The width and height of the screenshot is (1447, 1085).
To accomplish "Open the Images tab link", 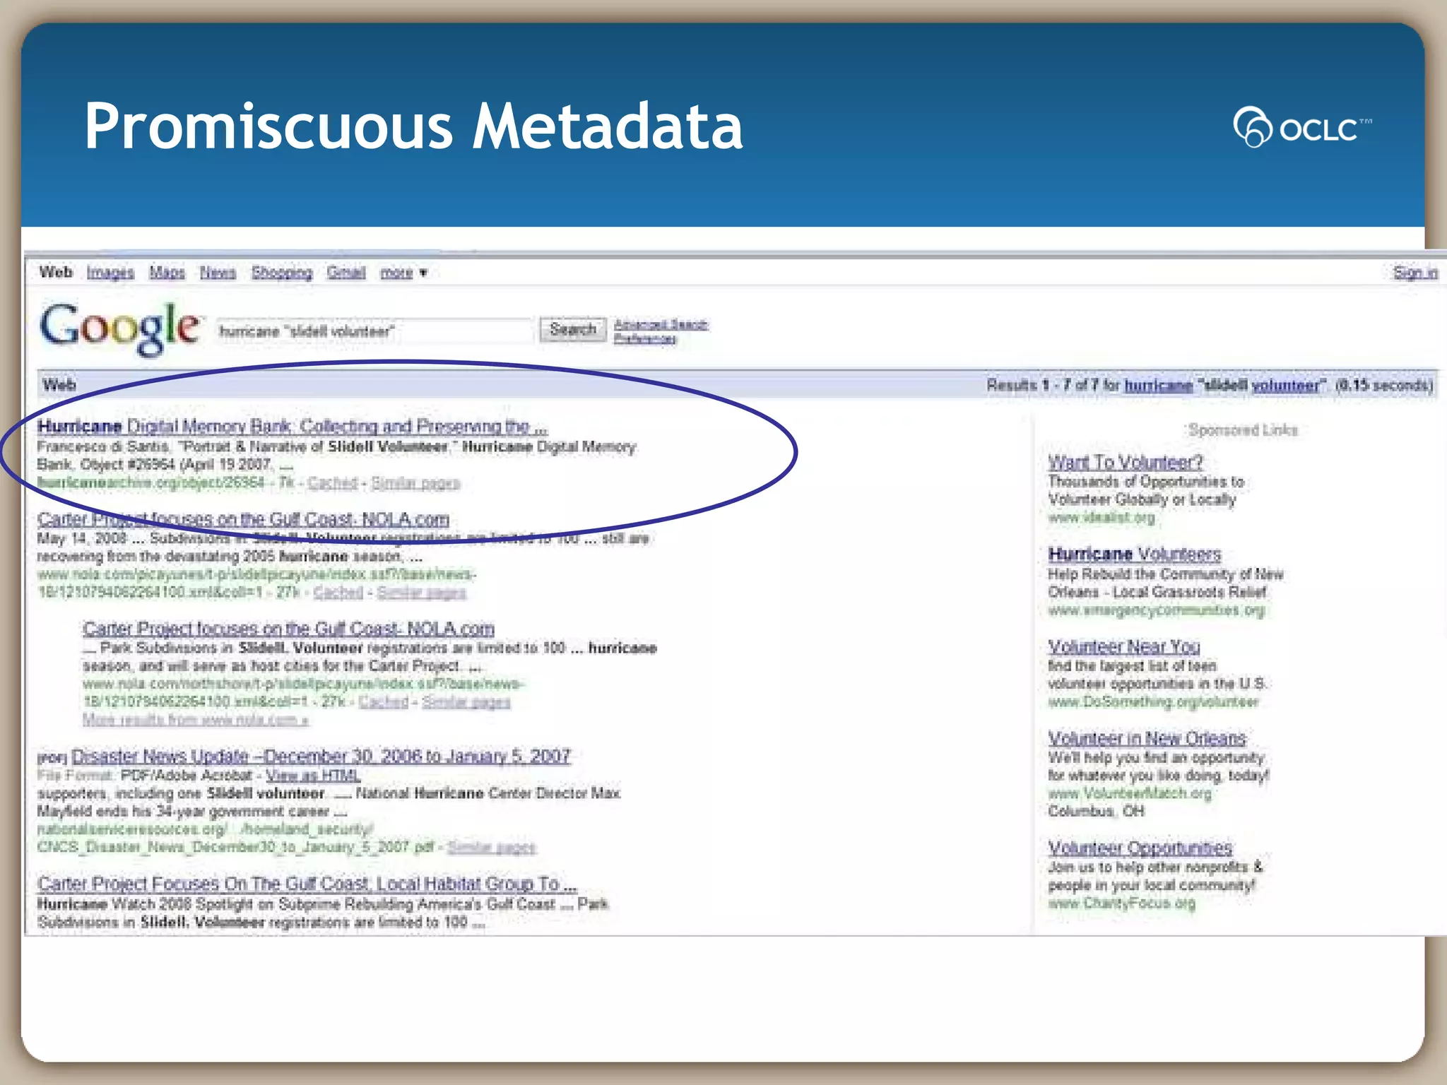I will 110,273.
